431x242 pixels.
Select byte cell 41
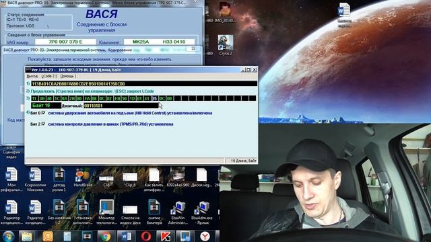(x=147, y=98)
